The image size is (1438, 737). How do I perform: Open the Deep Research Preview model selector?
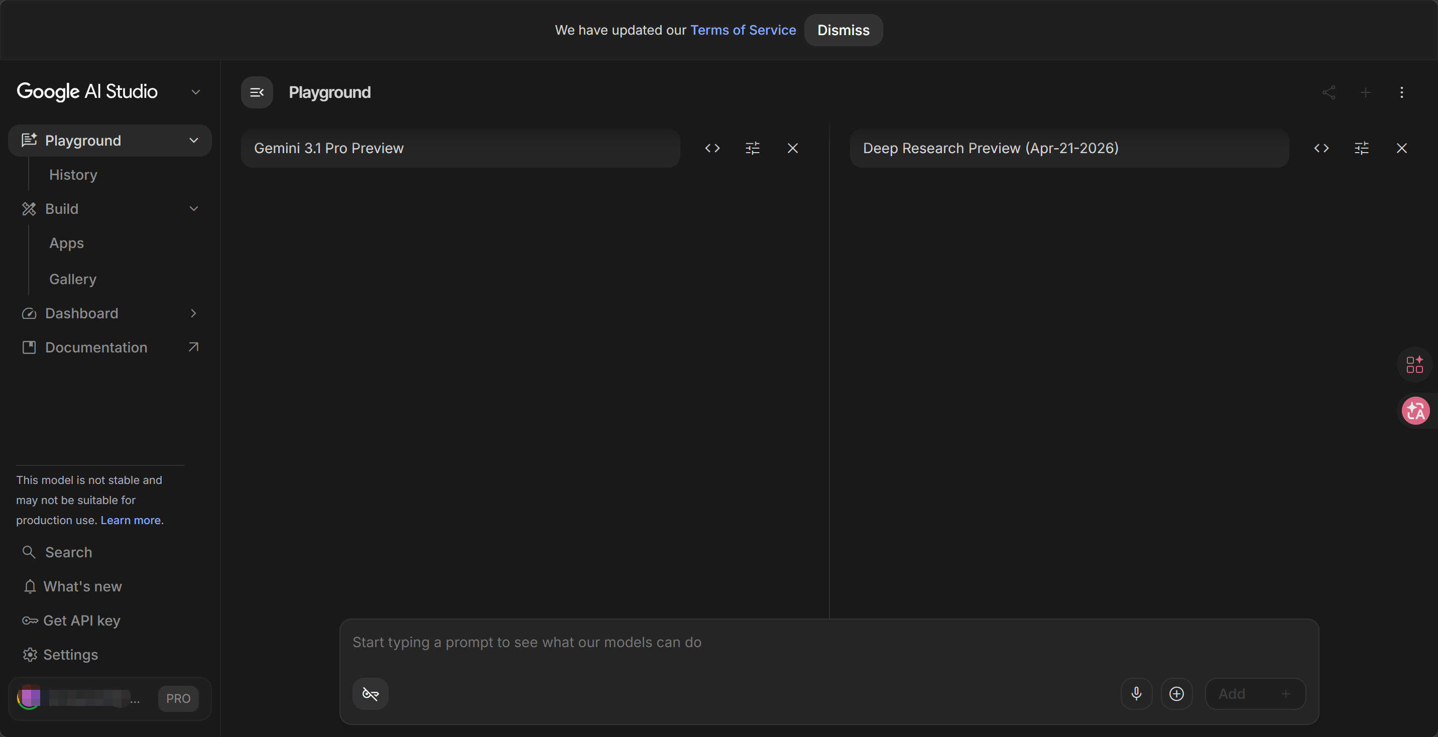1069,148
